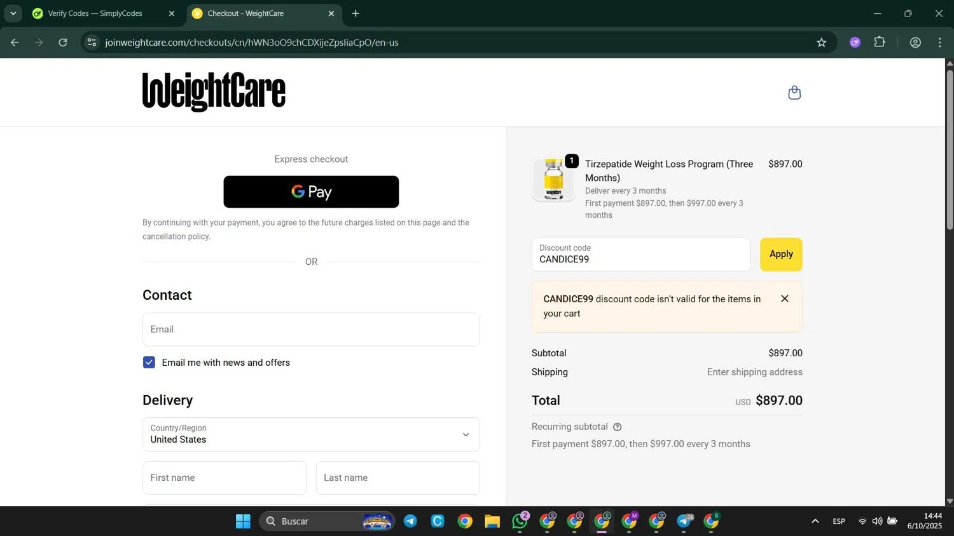Open the Telegram icon next to the search box

[410, 521]
